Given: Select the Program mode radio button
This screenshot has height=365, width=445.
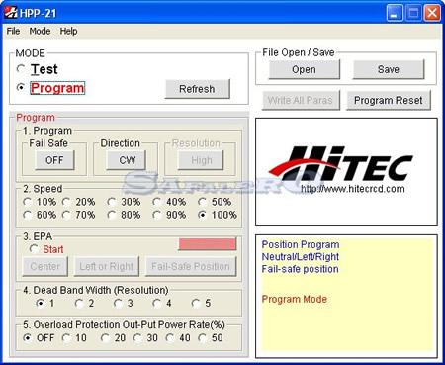Looking at the screenshot, I should 21,87.
